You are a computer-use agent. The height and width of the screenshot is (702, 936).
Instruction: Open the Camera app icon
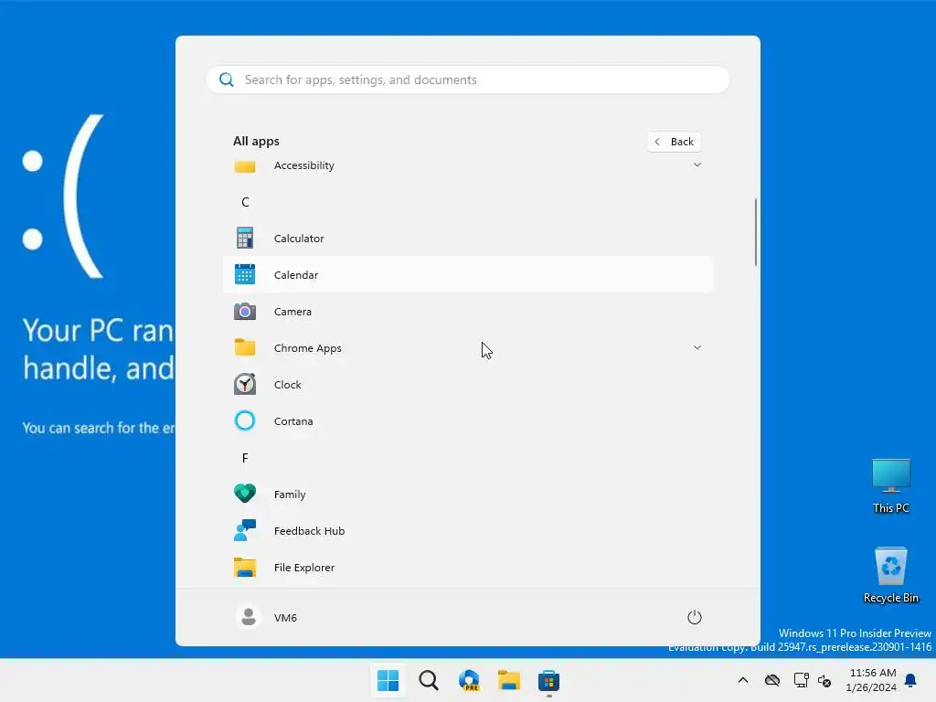pos(245,311)
